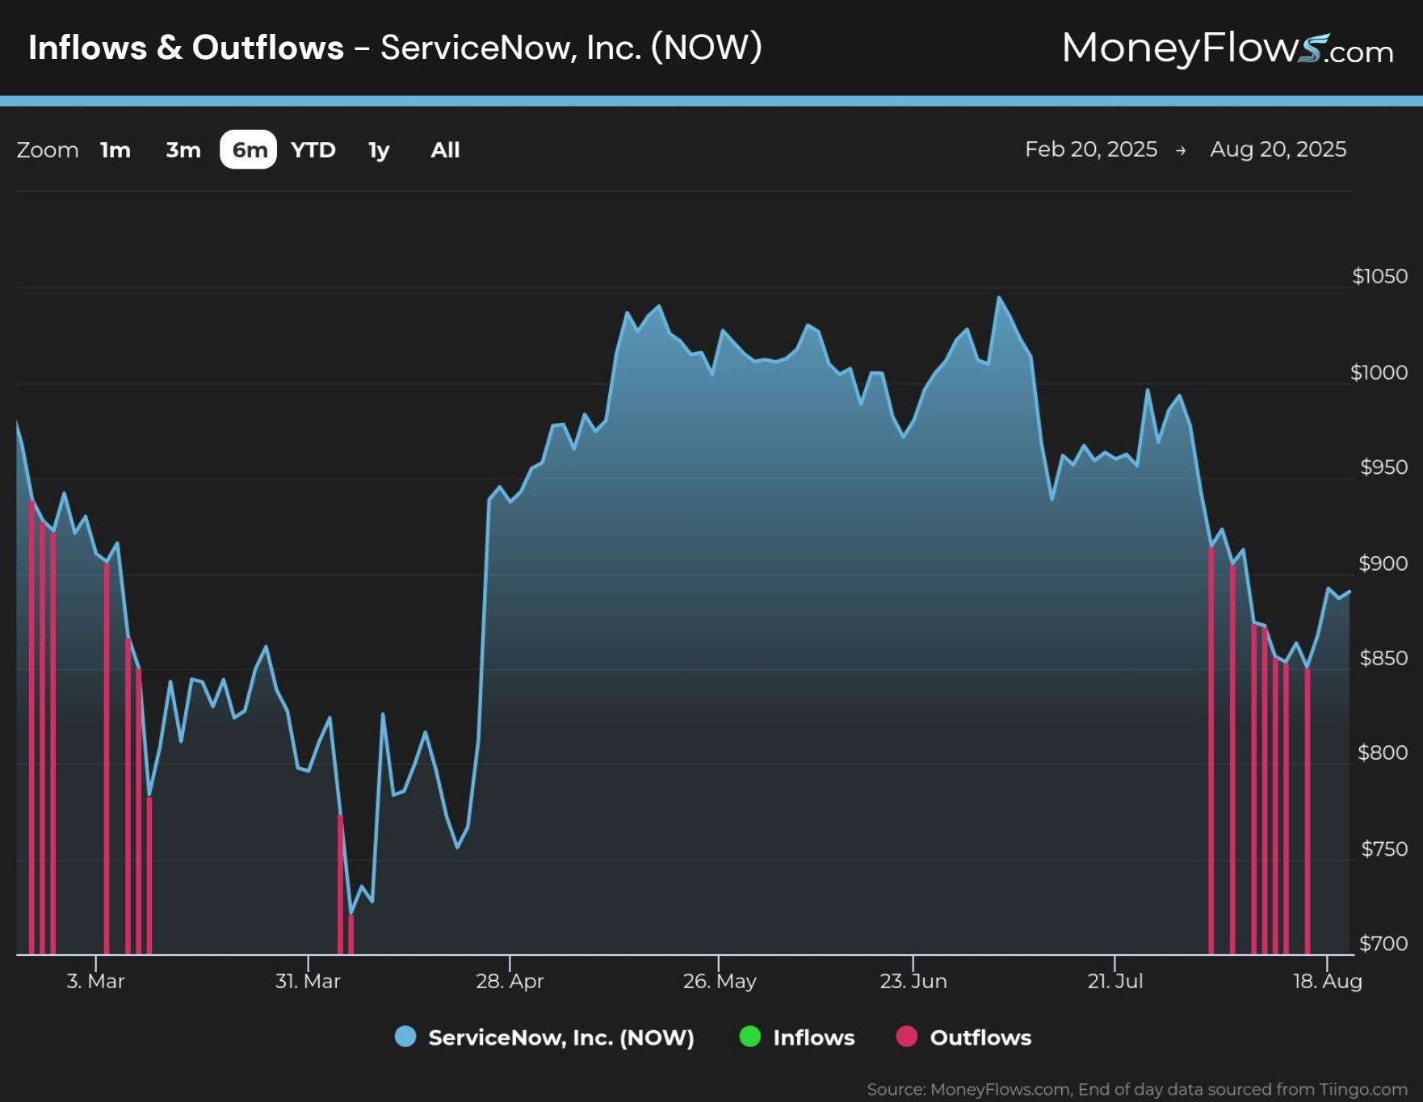
Task: Click the $750 axis label
Action: (x=1384, y=849)
